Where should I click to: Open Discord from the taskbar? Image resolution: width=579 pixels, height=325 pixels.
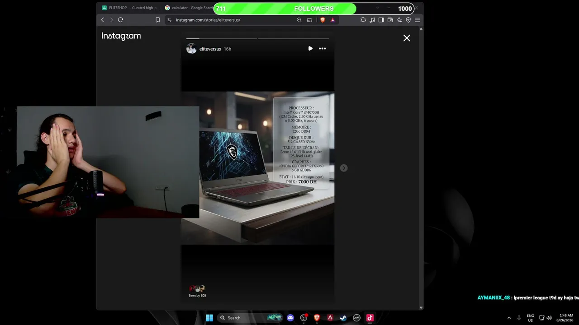(290, 318)
